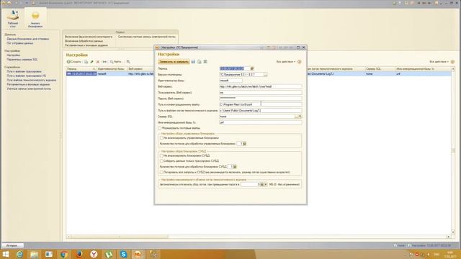Viewport: 461px width, 259px height.
Task: Open Учетные записи электронной почты in left panel
Action: 29,88
